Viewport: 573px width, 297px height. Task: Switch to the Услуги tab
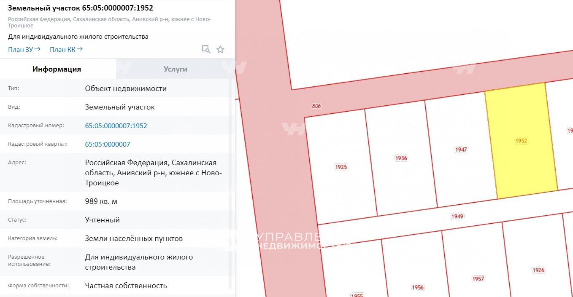coord(175,69)
